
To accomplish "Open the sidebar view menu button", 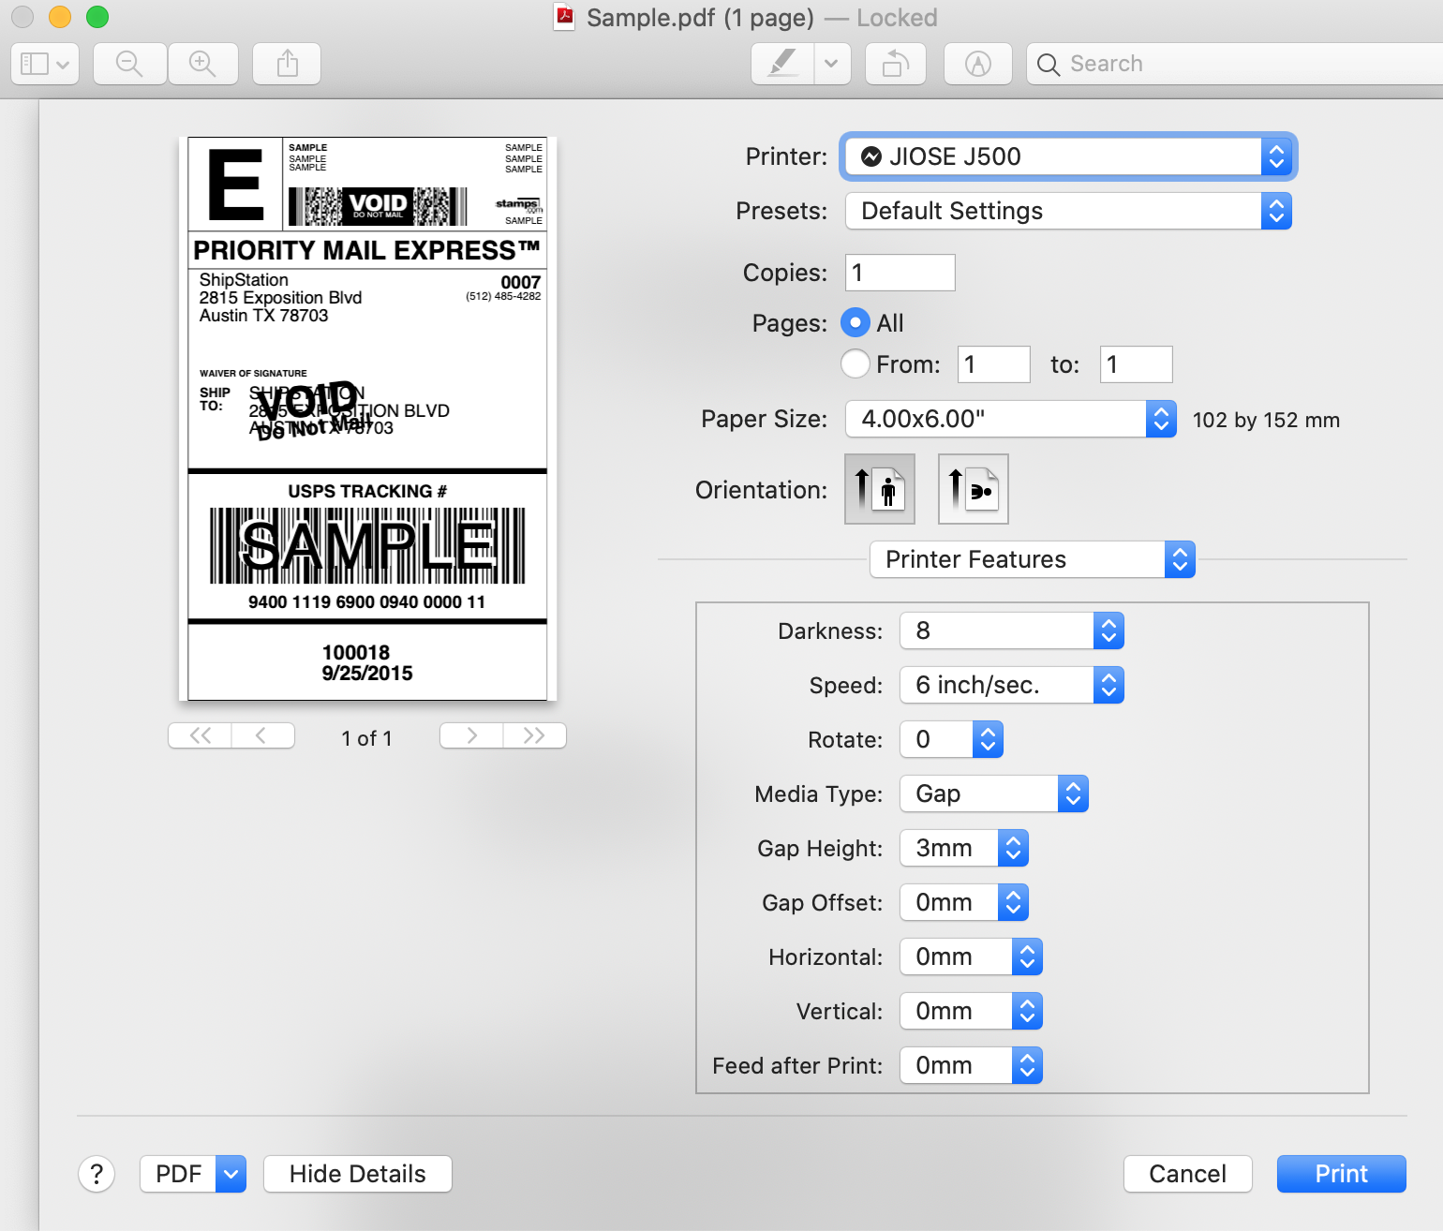I will click(x=45, y=64).
